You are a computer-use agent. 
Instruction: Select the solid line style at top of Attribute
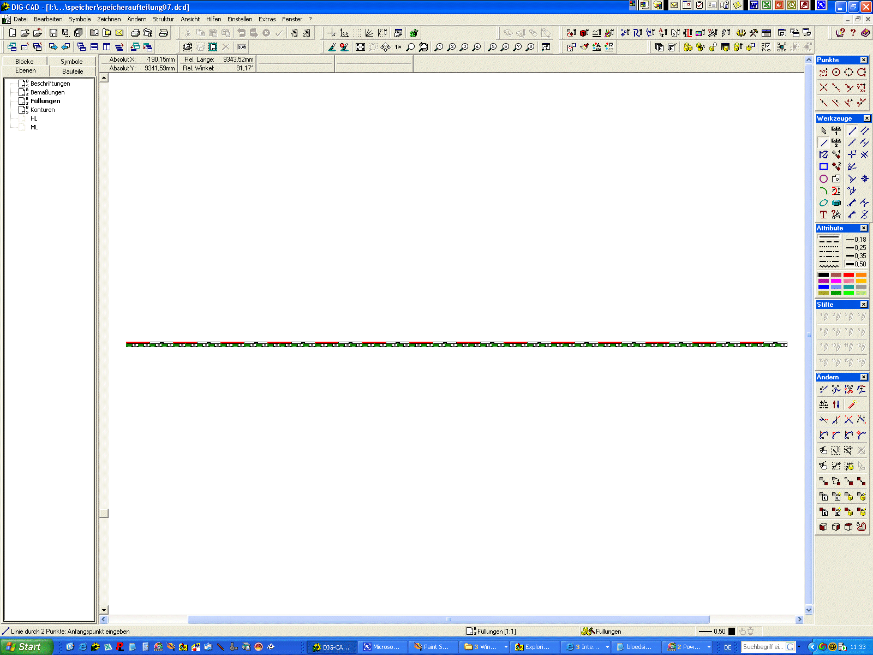coord(829,237)
